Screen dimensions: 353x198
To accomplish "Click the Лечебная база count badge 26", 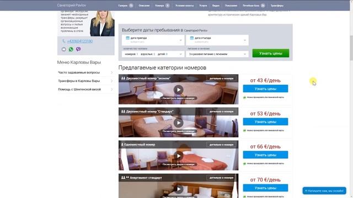I will (263, 5).
